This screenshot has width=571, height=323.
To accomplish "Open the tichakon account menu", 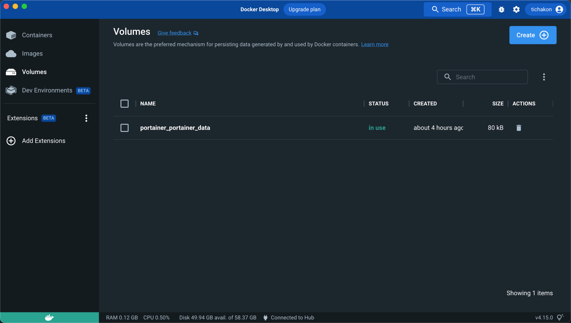I will click(546, 9).
